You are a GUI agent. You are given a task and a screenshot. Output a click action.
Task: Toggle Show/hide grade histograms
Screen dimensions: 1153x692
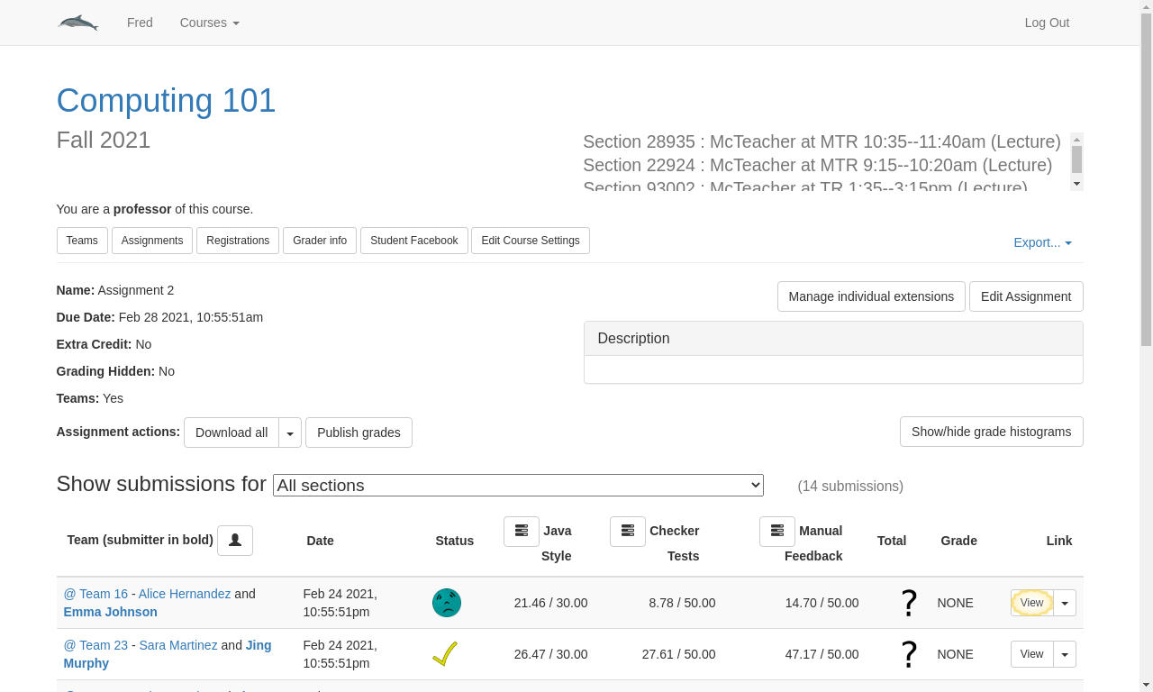991,432
